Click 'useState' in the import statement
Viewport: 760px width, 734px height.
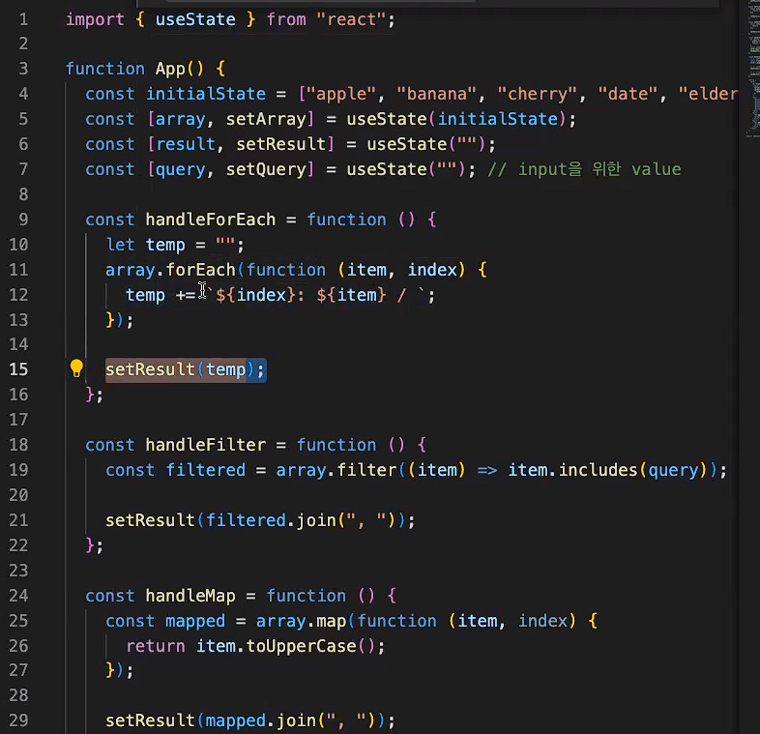(195, 20)
